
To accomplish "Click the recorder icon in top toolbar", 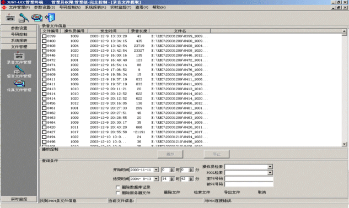I will pos(10,18).
